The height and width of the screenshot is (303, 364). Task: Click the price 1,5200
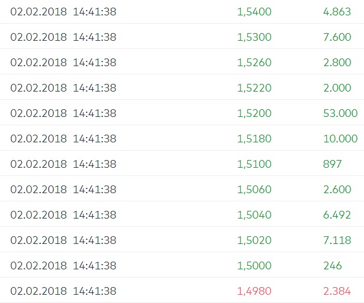click(x=254, y=113)
